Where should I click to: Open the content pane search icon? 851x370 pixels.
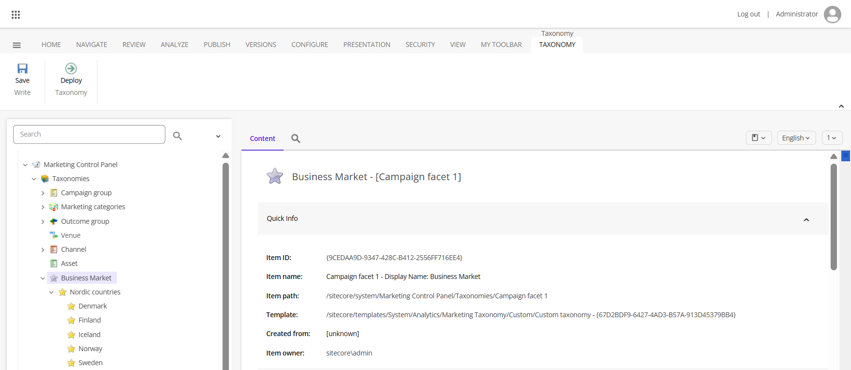point(296,139)
